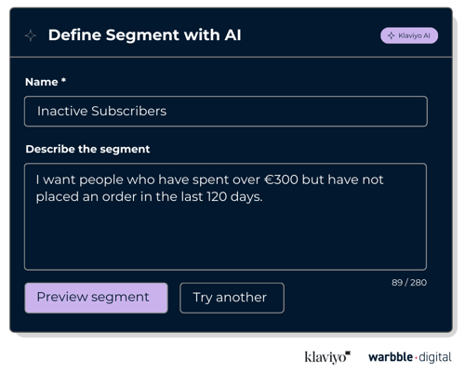Click the Name field label
Image resolution: width=465 pixels, height=373 pixels.
pos(42,82)
